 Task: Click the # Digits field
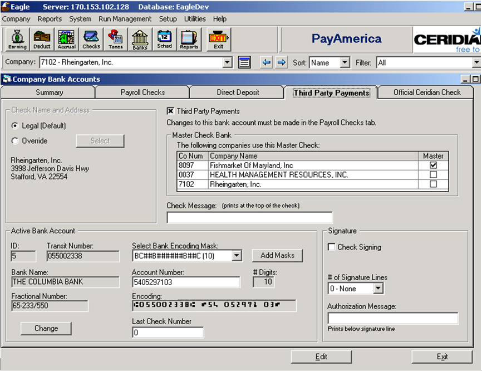pyautogui.click(x=263, y=282)
